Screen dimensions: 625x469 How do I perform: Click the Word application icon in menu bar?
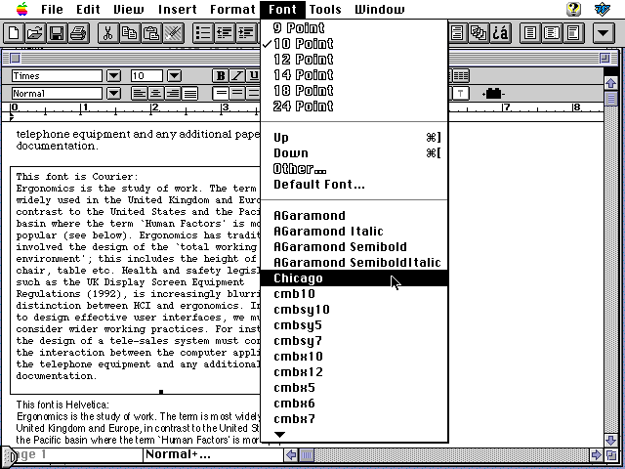click(x=602, y=9)
